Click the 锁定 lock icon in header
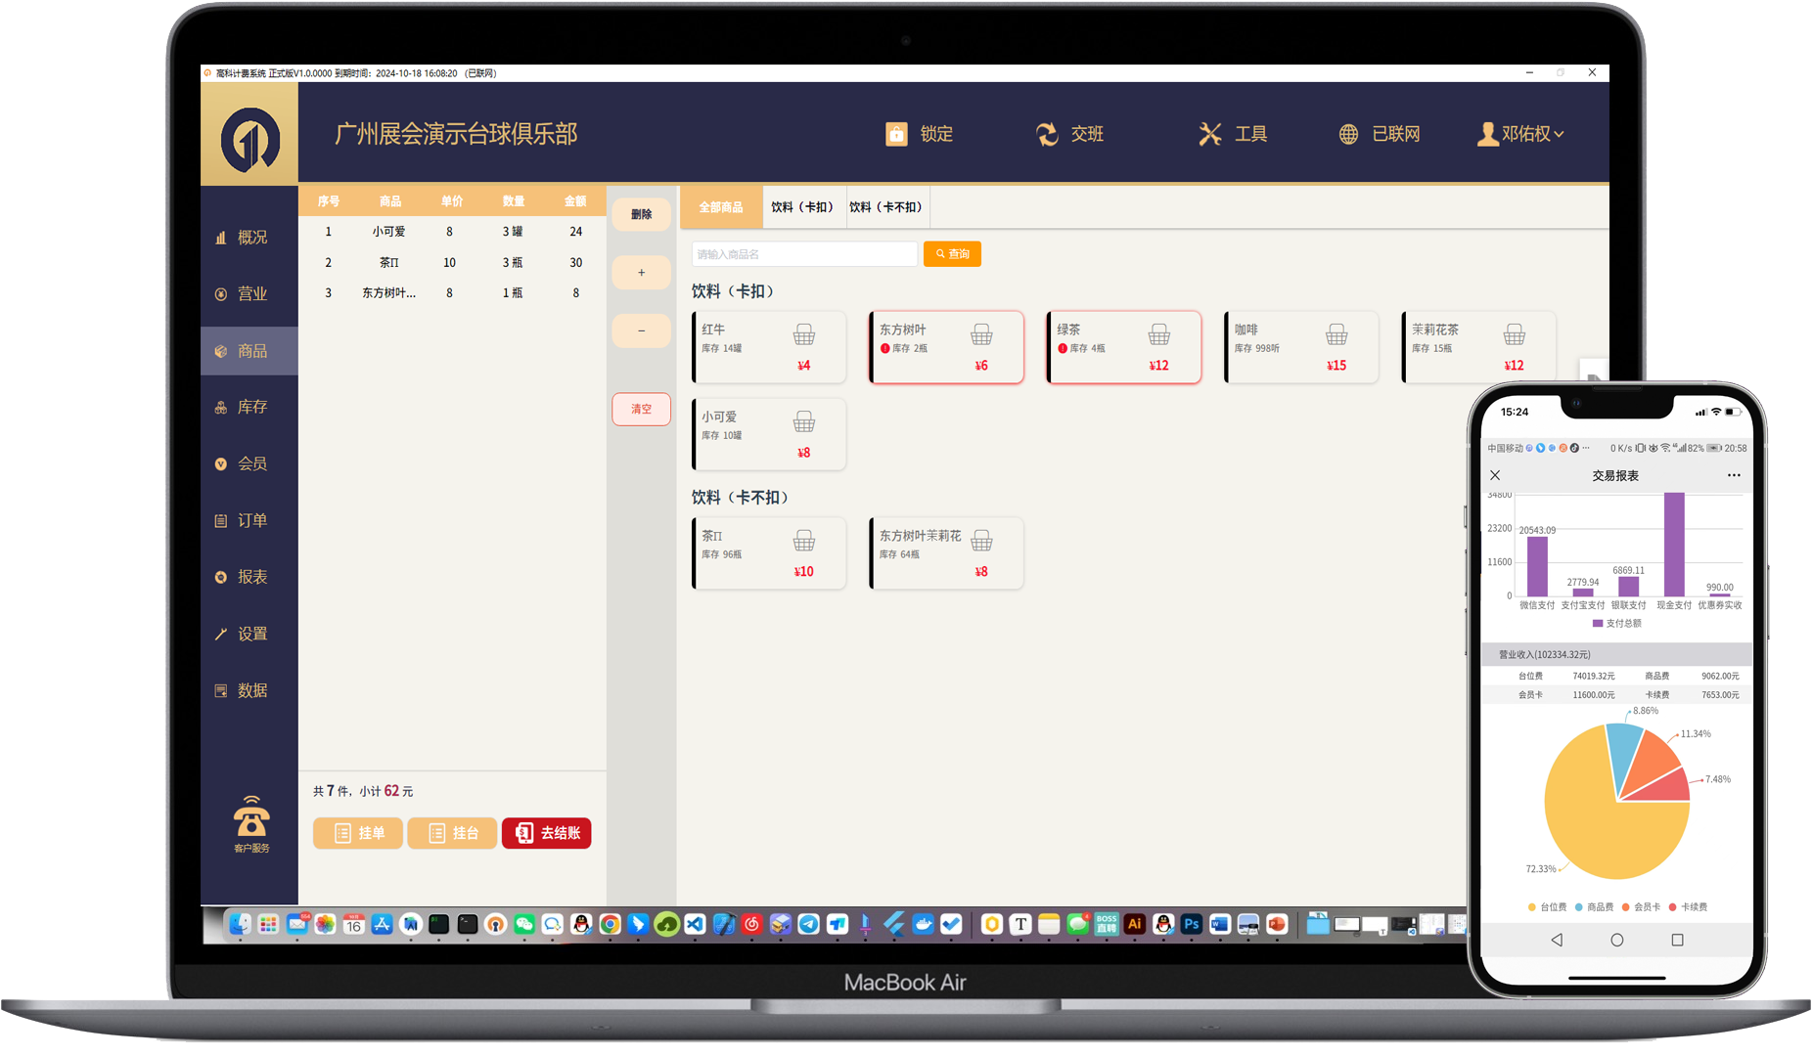The width and height of the screenshot is (1812, 1055). 896,134
